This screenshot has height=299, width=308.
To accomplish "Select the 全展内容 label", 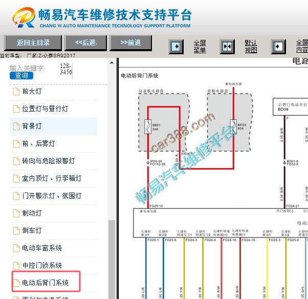I will pyautogui.click(x=302, y=47).
